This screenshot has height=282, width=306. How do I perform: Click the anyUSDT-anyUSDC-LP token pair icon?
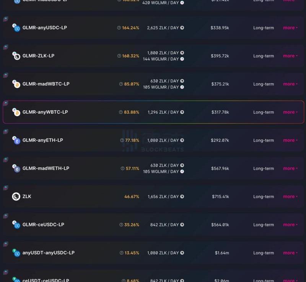[x=16, y=253]
